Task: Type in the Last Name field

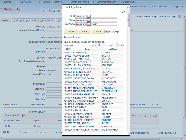Action: (104, 24)
